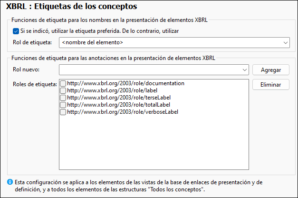This screenshot has height=198, width=298.
Task: Select the http://www.xbrl.org/2003/role/totalLabel row text
Action: click(119, 105)
